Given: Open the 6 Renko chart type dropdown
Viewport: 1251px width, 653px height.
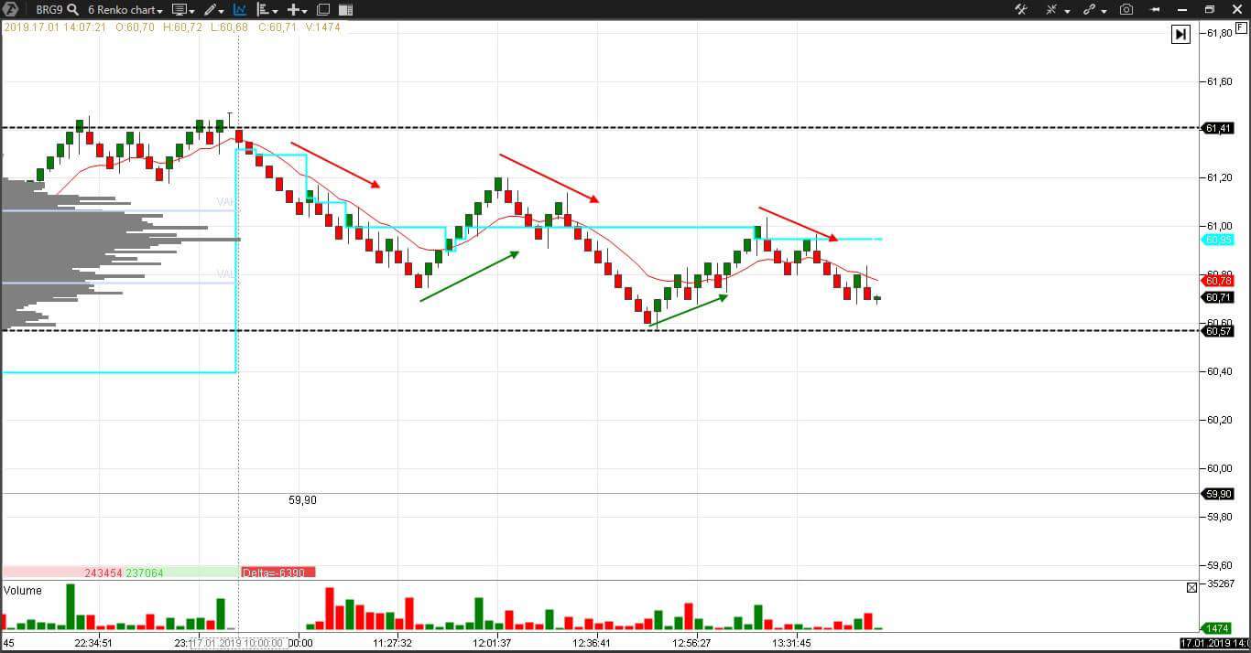Looking at the screenshot, I should [125, 10].
